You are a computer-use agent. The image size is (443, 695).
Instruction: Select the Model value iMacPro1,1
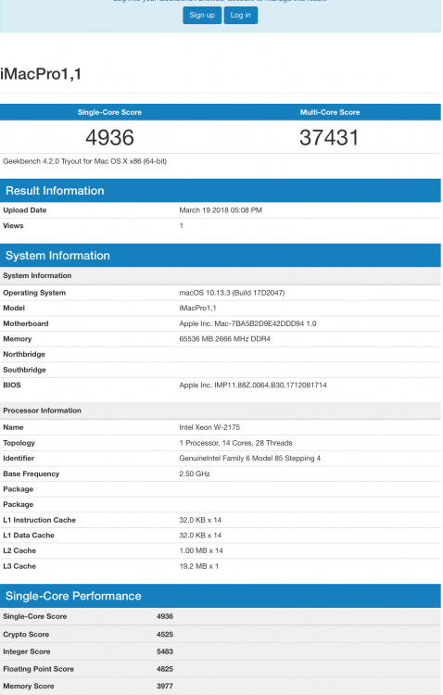pyautogui.click(x=197, y=308)
